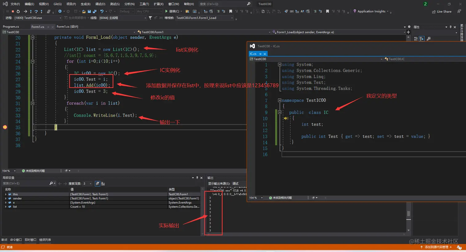The height and width of the screenshot is (252, 466).
Task: Open the 调试(D) menu
Action: [x=100, y=4]
